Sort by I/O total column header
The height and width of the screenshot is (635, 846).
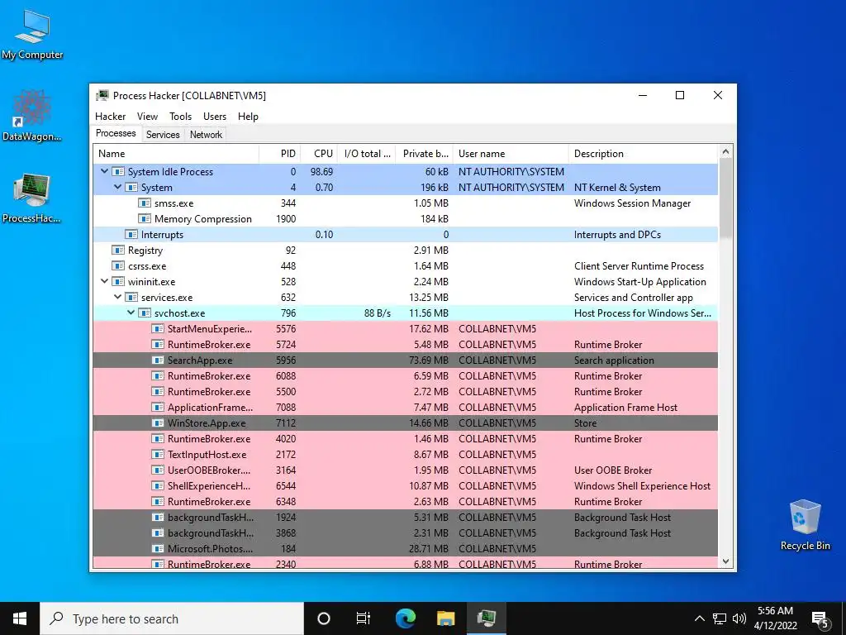[x=366, y=154]
